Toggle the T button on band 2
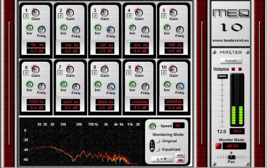This screenshot has width=267, height=168. (60, 16)
